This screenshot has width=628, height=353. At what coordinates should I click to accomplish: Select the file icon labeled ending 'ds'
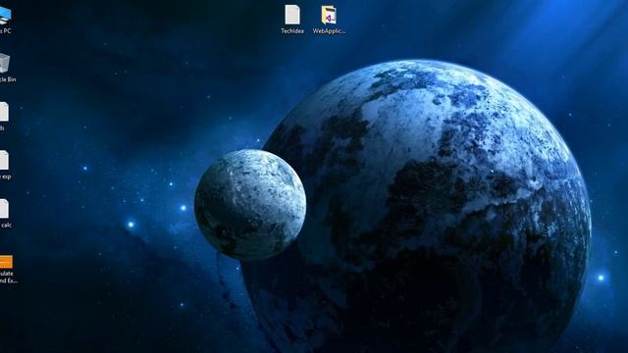(4, 112)
